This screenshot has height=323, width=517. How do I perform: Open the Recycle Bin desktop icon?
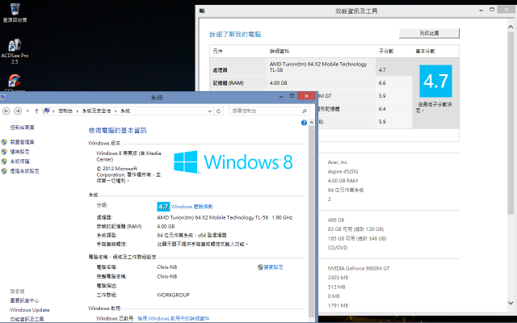click(15, 13)
